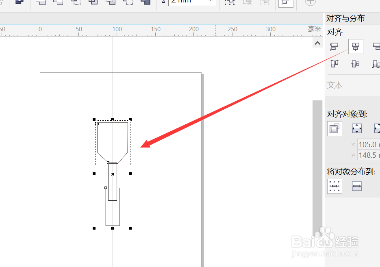Align objects center horizontally
380x267 pixels.
click(x=356, y=46)
